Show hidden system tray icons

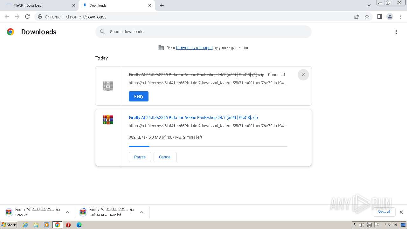click(x=355, y=225)
